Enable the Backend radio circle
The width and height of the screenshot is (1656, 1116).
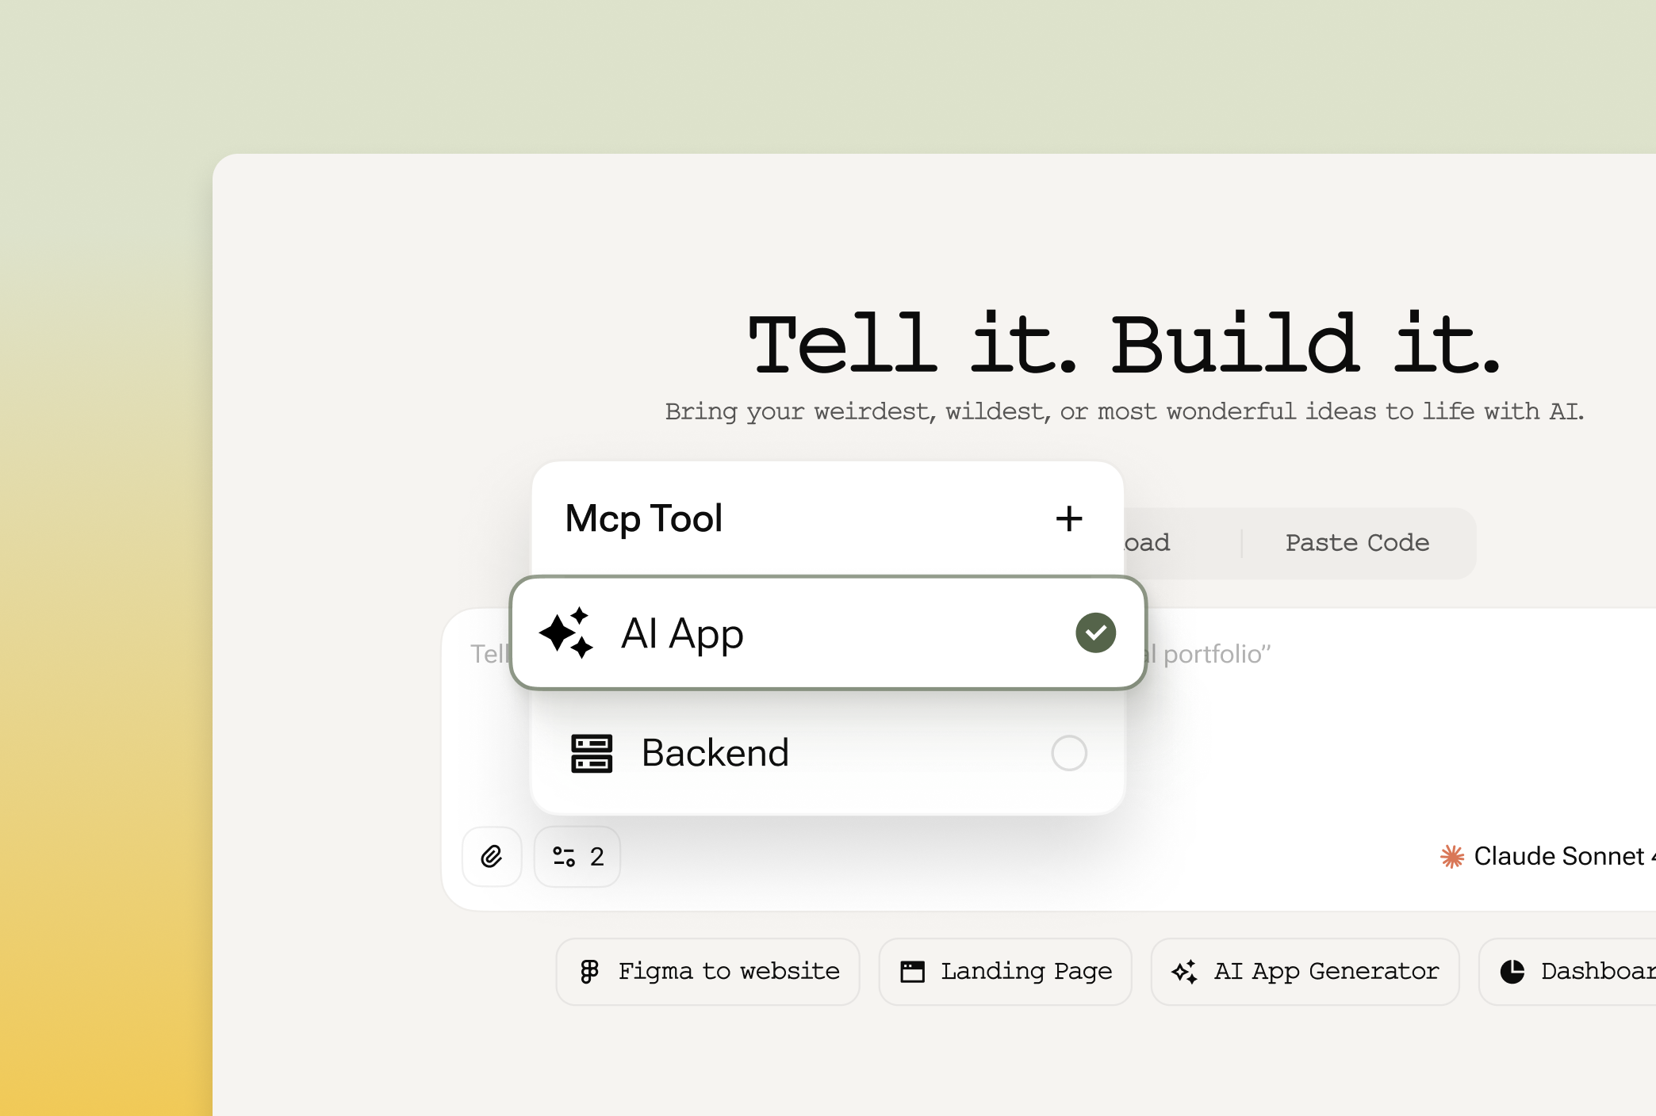tap(1068, 753)
